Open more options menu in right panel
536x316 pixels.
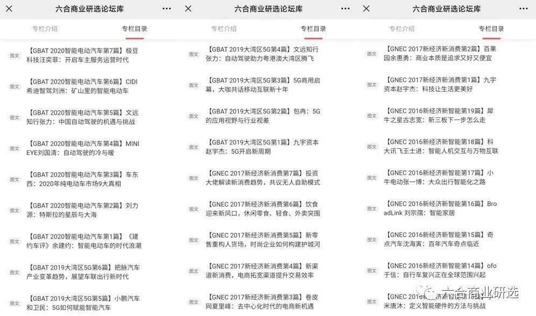click(523, 9)
